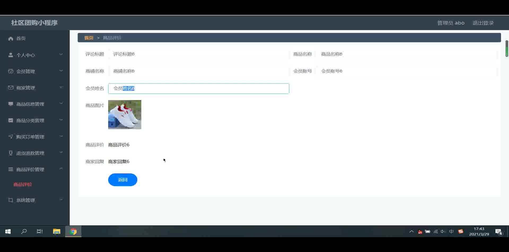Screen dimensions: 509x252
Task: Click 退出登录 in the header
Action: coord(483,23)
